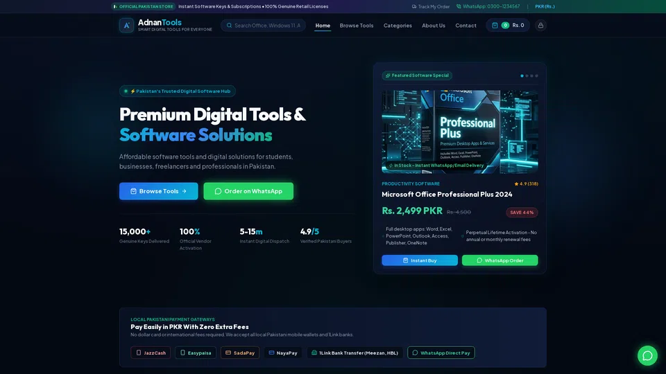Open the floating WhatsApp chat bubble
666x374 pixels.
647,355
